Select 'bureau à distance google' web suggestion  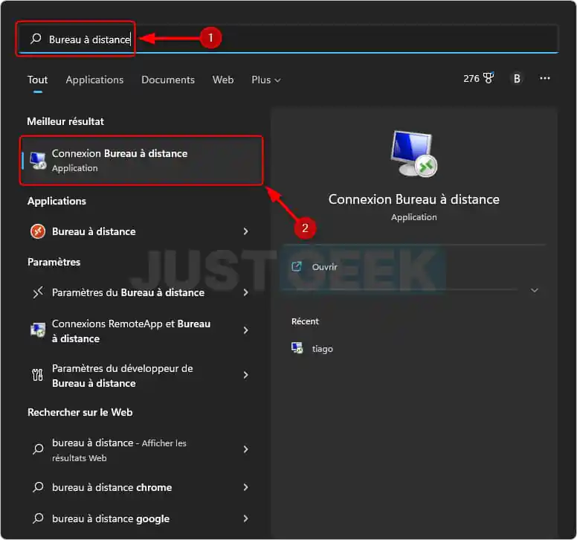point(140,518)
